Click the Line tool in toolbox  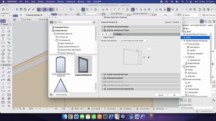click(3, 83)
